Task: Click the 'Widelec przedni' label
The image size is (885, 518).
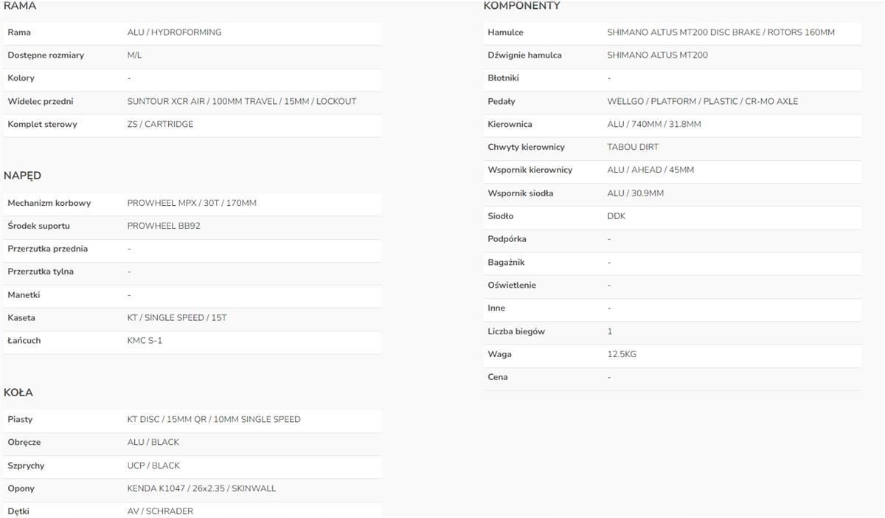Action: pyautogui.click(x=41, y=101)
